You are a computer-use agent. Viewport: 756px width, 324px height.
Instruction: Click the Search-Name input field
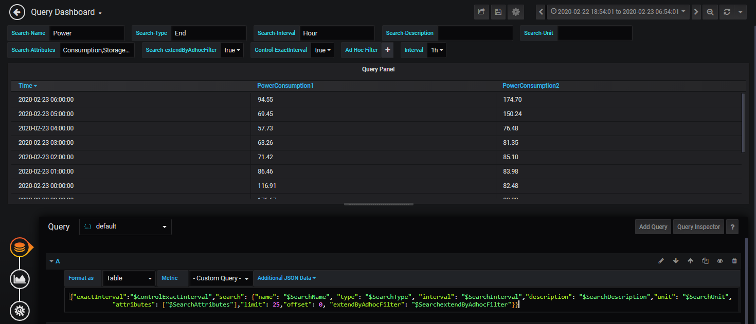pyautogui.click(x=87, y=33)
